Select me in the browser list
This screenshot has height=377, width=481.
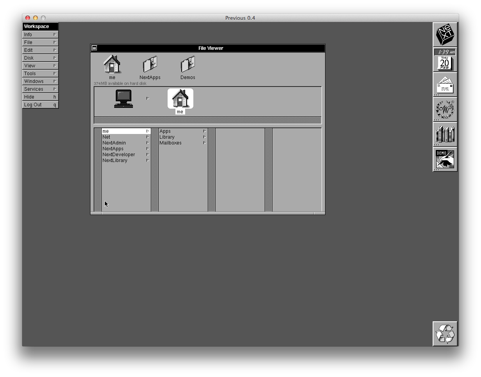click(126, 131)
